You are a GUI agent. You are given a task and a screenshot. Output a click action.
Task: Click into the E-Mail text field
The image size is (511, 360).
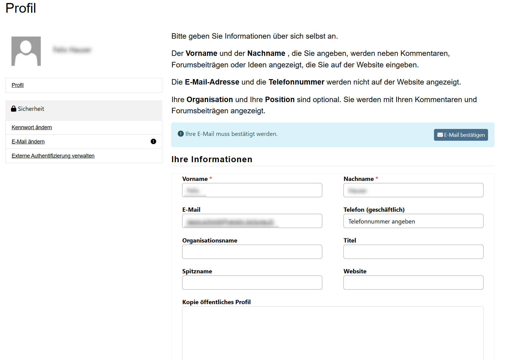[x=252, y=221]
